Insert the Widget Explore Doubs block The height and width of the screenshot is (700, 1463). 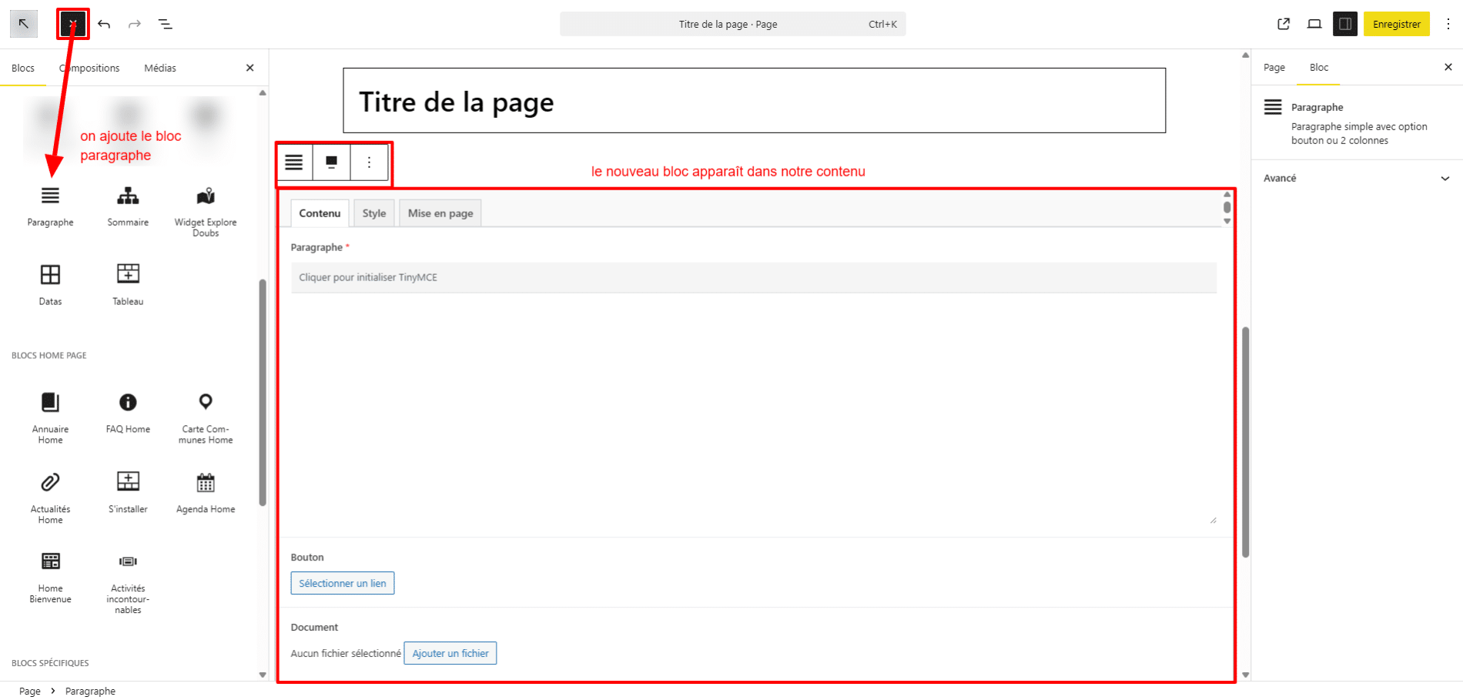(x=205, y=209)
